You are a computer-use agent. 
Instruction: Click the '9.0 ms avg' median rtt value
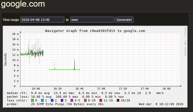tap(40, 93)
